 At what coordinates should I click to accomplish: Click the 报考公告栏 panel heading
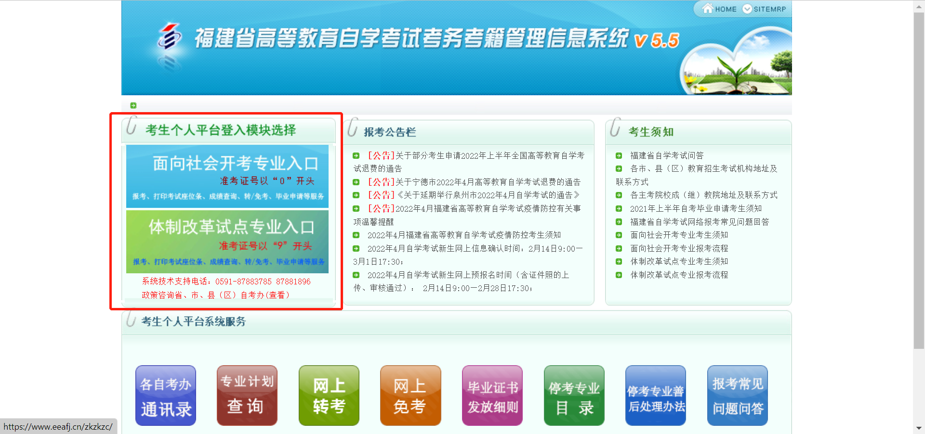tap(390, 132)
